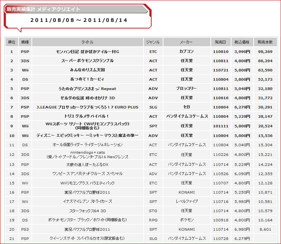Select the ワンピース アンリミテッドクルーズ title
281x244 pixels.
pyautogui.click(x=88, y=174)
